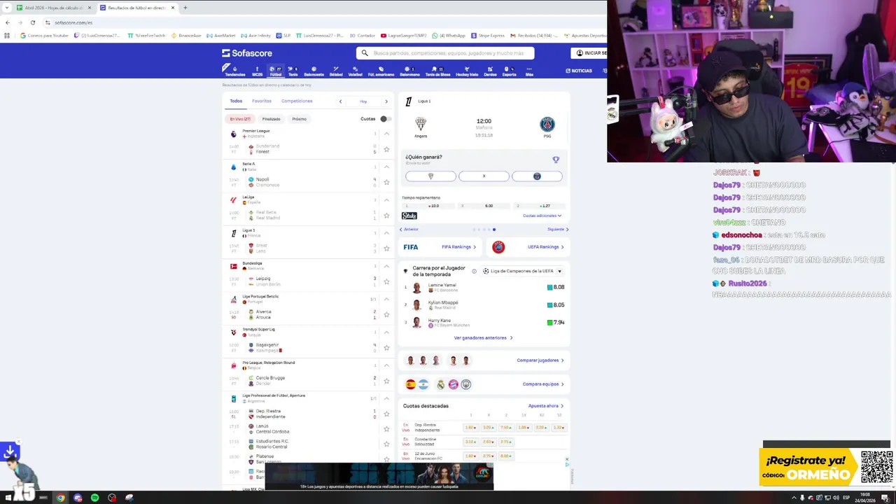
Task: Click Apuesta ahora link
Action: (545, 406)
